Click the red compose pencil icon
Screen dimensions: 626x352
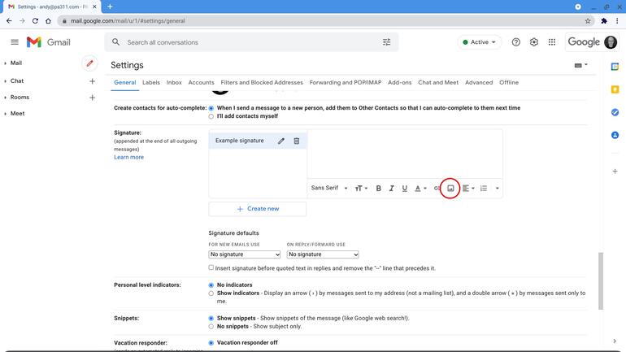[x=89, y=63]
